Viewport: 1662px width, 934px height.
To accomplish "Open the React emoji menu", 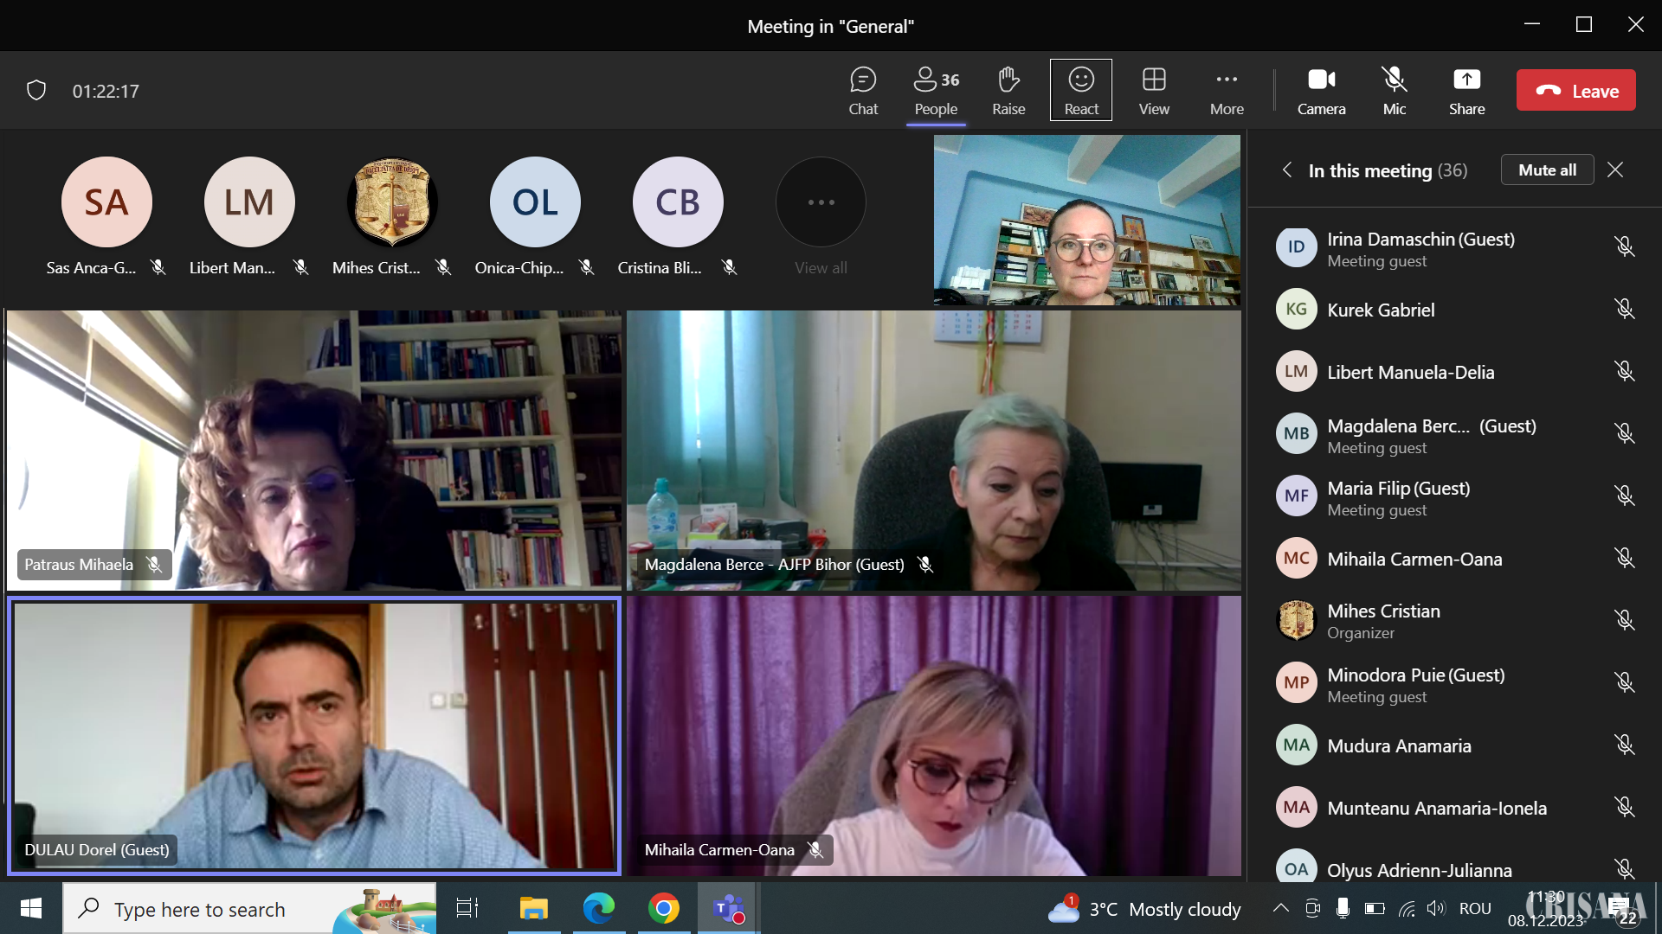I will (1080, 90).
